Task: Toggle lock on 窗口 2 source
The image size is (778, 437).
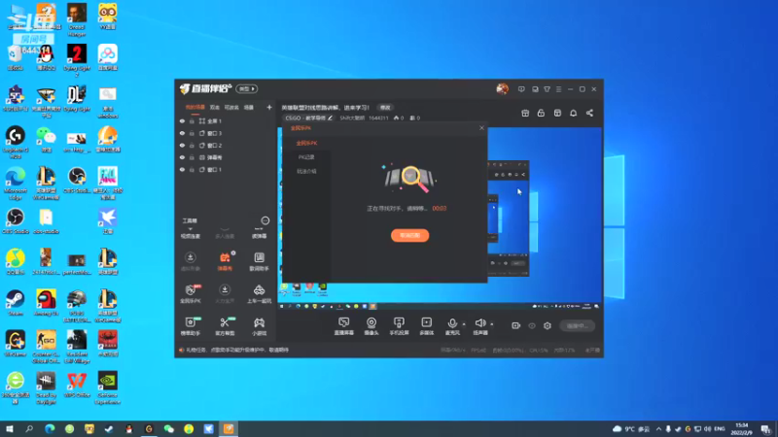Action: coord(192,145)
